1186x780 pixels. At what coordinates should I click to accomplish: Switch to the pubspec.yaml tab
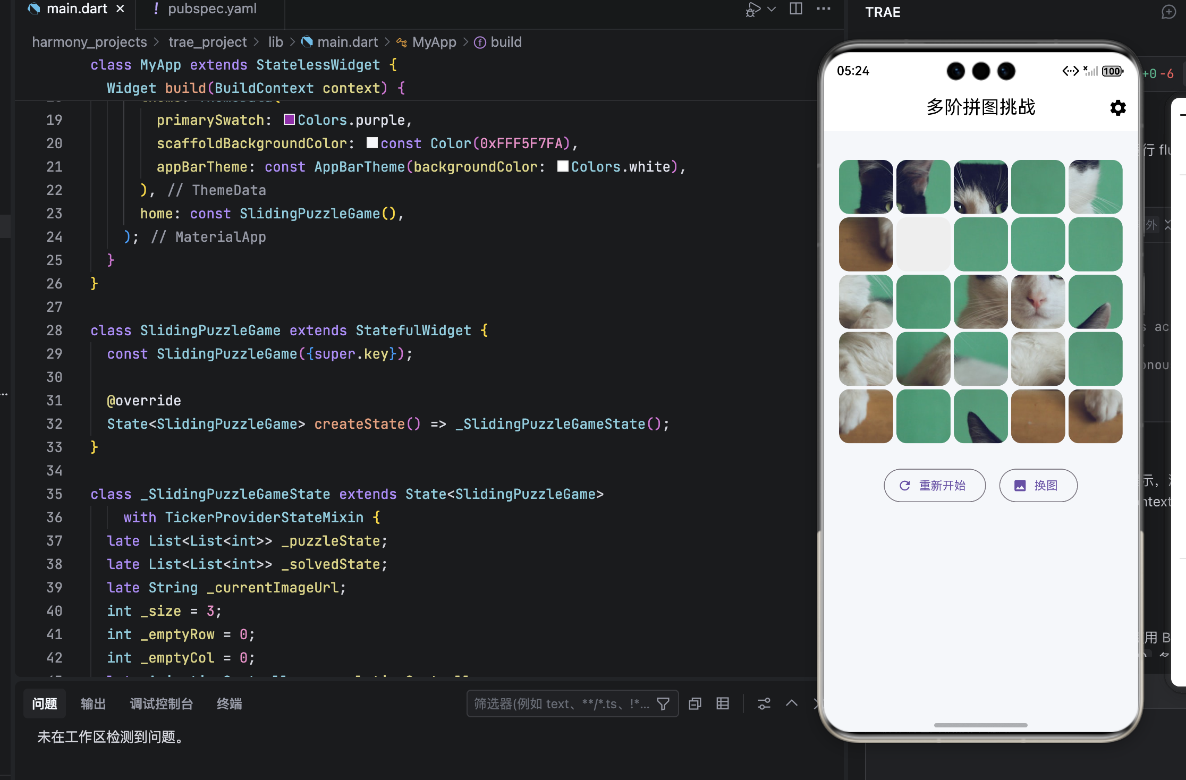pos(211,9)
